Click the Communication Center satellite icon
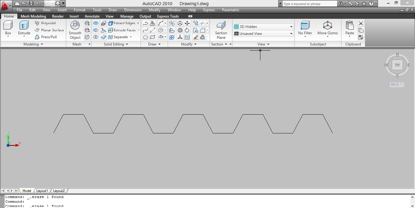Screen dimensions: 415x208 tap(357, 4)
